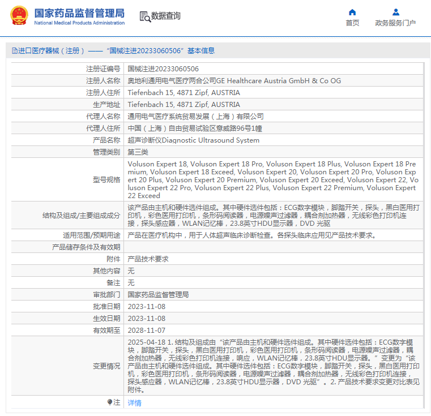This screenshot has height=416, width=431.
Task: Click the 代理人名称 label
Action: [x=103, y=117]
